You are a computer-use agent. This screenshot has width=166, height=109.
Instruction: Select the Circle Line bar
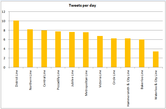pyautogui.click(x=114, y=53)
